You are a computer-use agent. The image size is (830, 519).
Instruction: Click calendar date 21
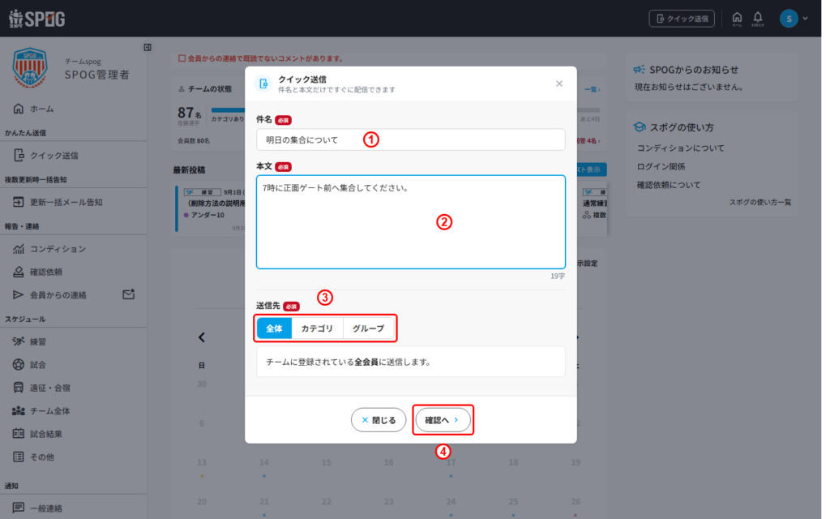click(x=263, y=501)
